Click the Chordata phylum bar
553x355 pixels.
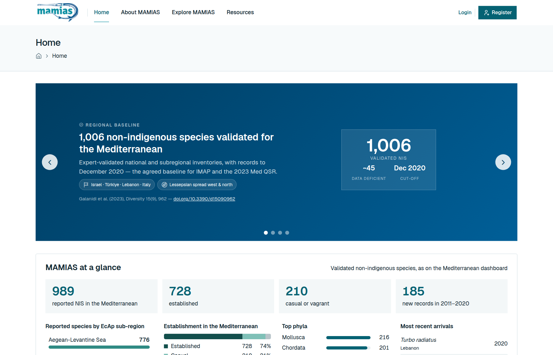coord(348,348)
